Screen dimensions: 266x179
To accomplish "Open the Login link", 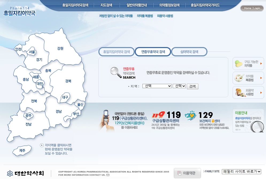I will point(256,8).
